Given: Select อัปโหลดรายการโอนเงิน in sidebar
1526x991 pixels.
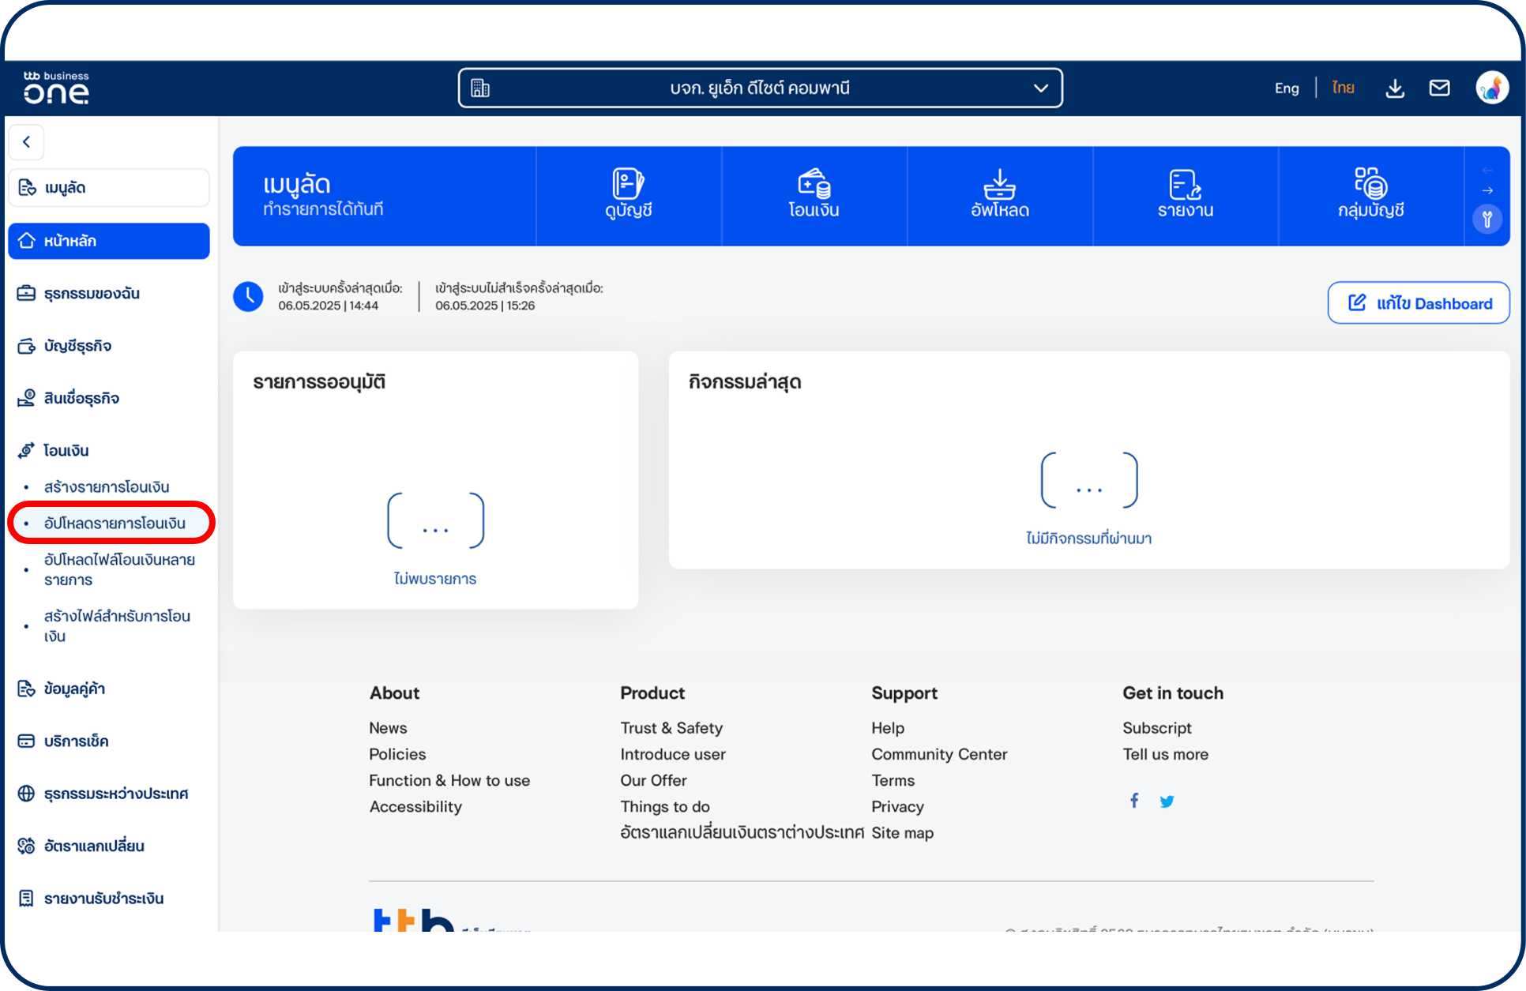Looking at the screenshot, I should click(115, 523).
